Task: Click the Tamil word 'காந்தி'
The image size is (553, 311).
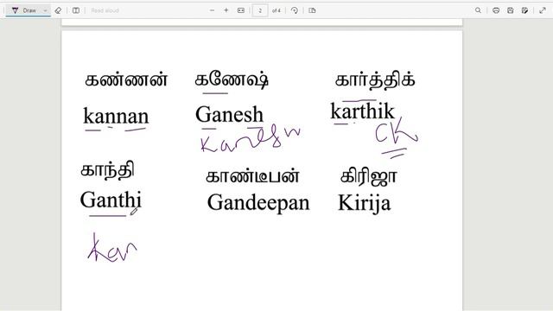Action: (x=107, y=170)
